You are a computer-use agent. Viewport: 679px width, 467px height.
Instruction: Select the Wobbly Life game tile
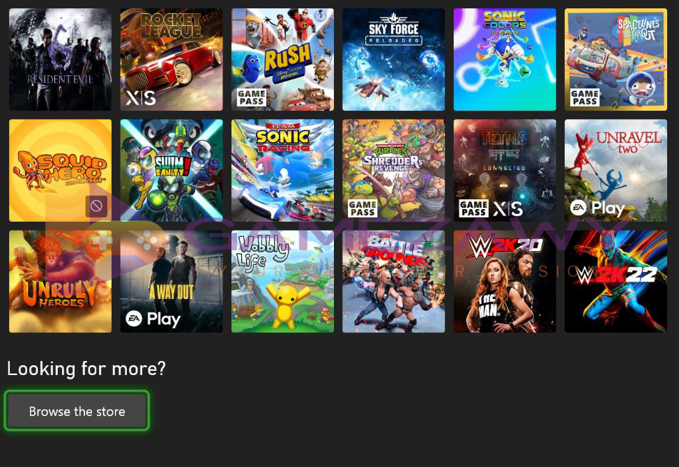tap(283, 282)
